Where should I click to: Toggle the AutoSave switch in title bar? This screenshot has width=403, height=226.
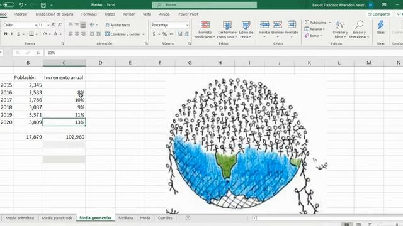point(8,4)
